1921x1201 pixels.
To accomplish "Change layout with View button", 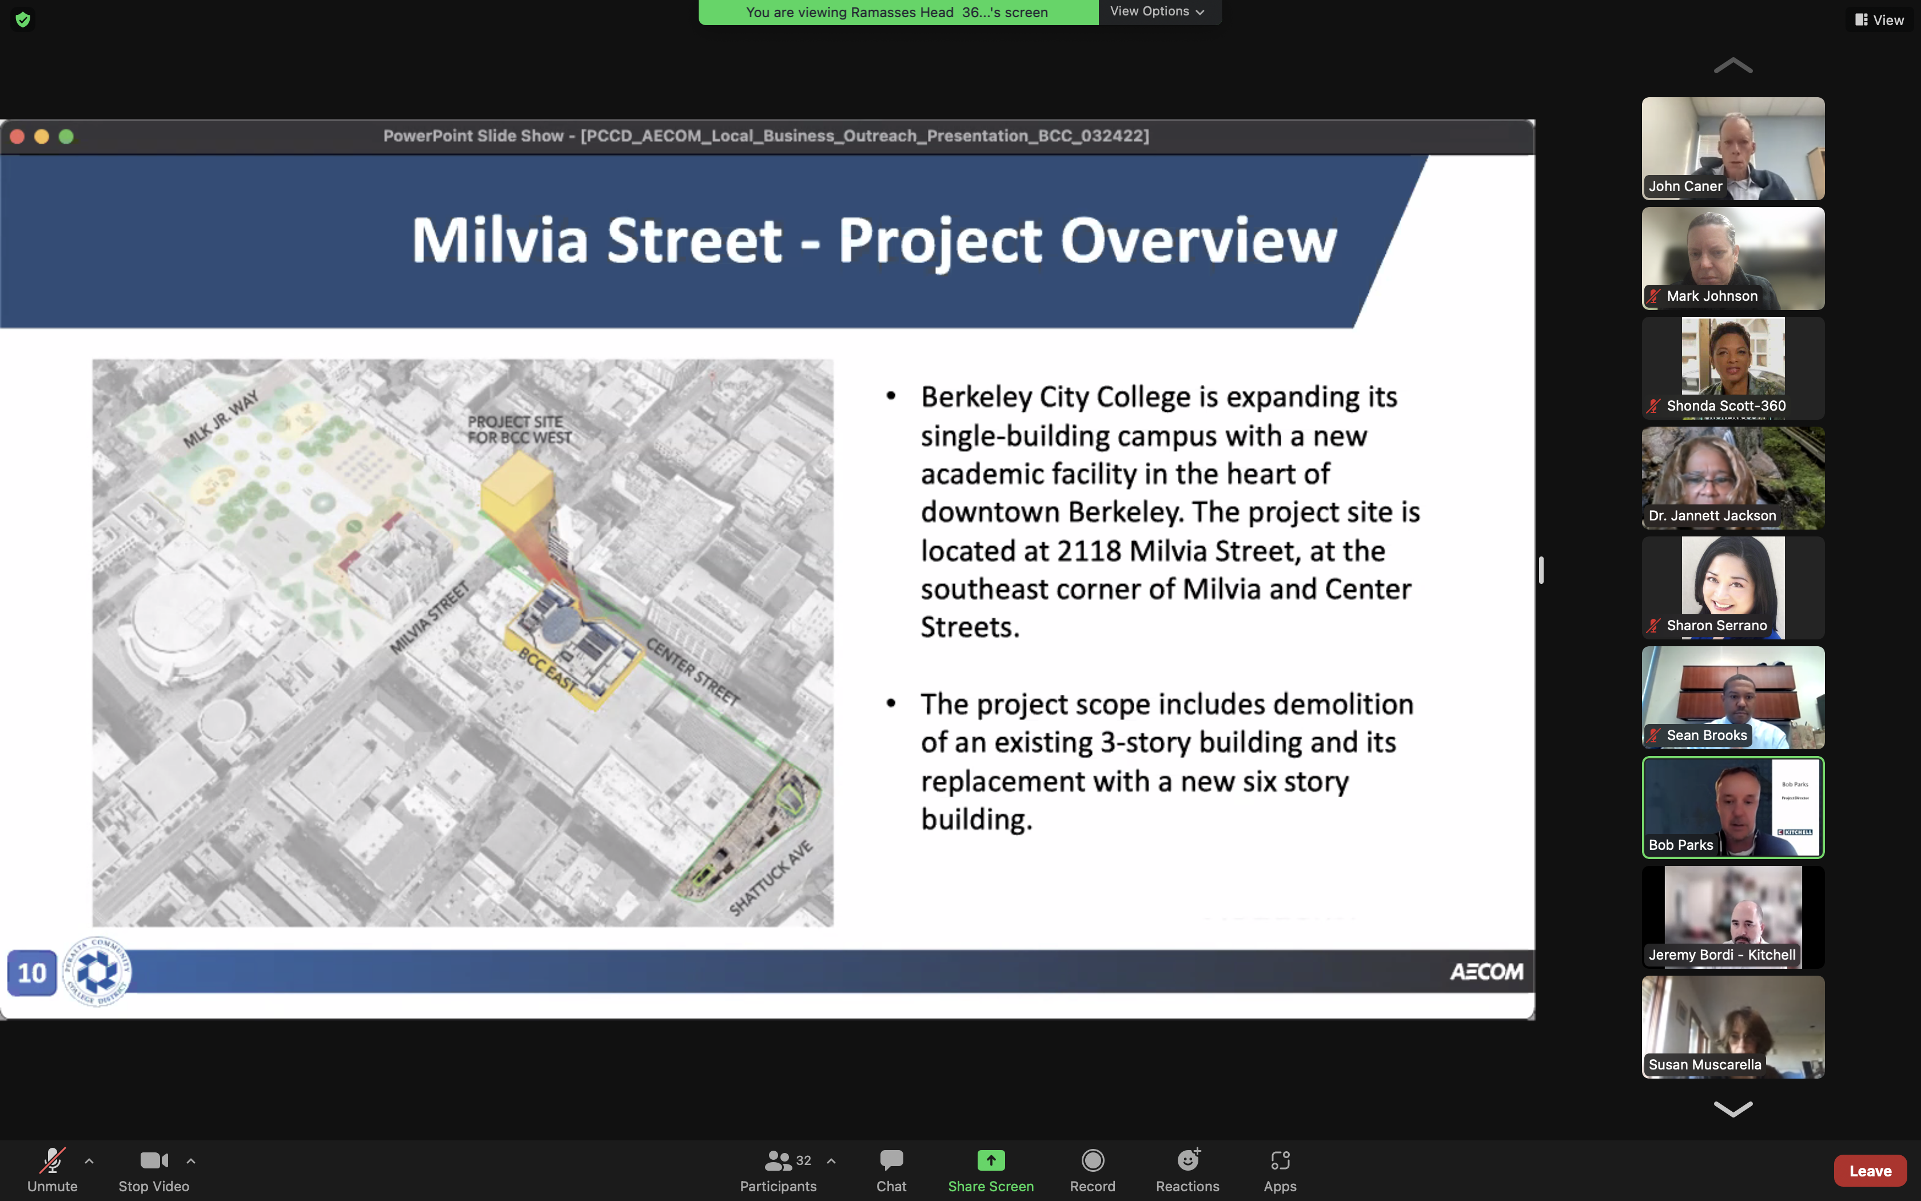I will tap(1879, 20).
